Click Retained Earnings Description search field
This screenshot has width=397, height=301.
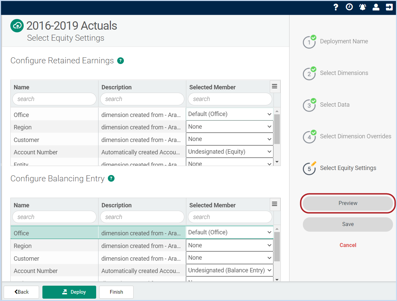142,99
